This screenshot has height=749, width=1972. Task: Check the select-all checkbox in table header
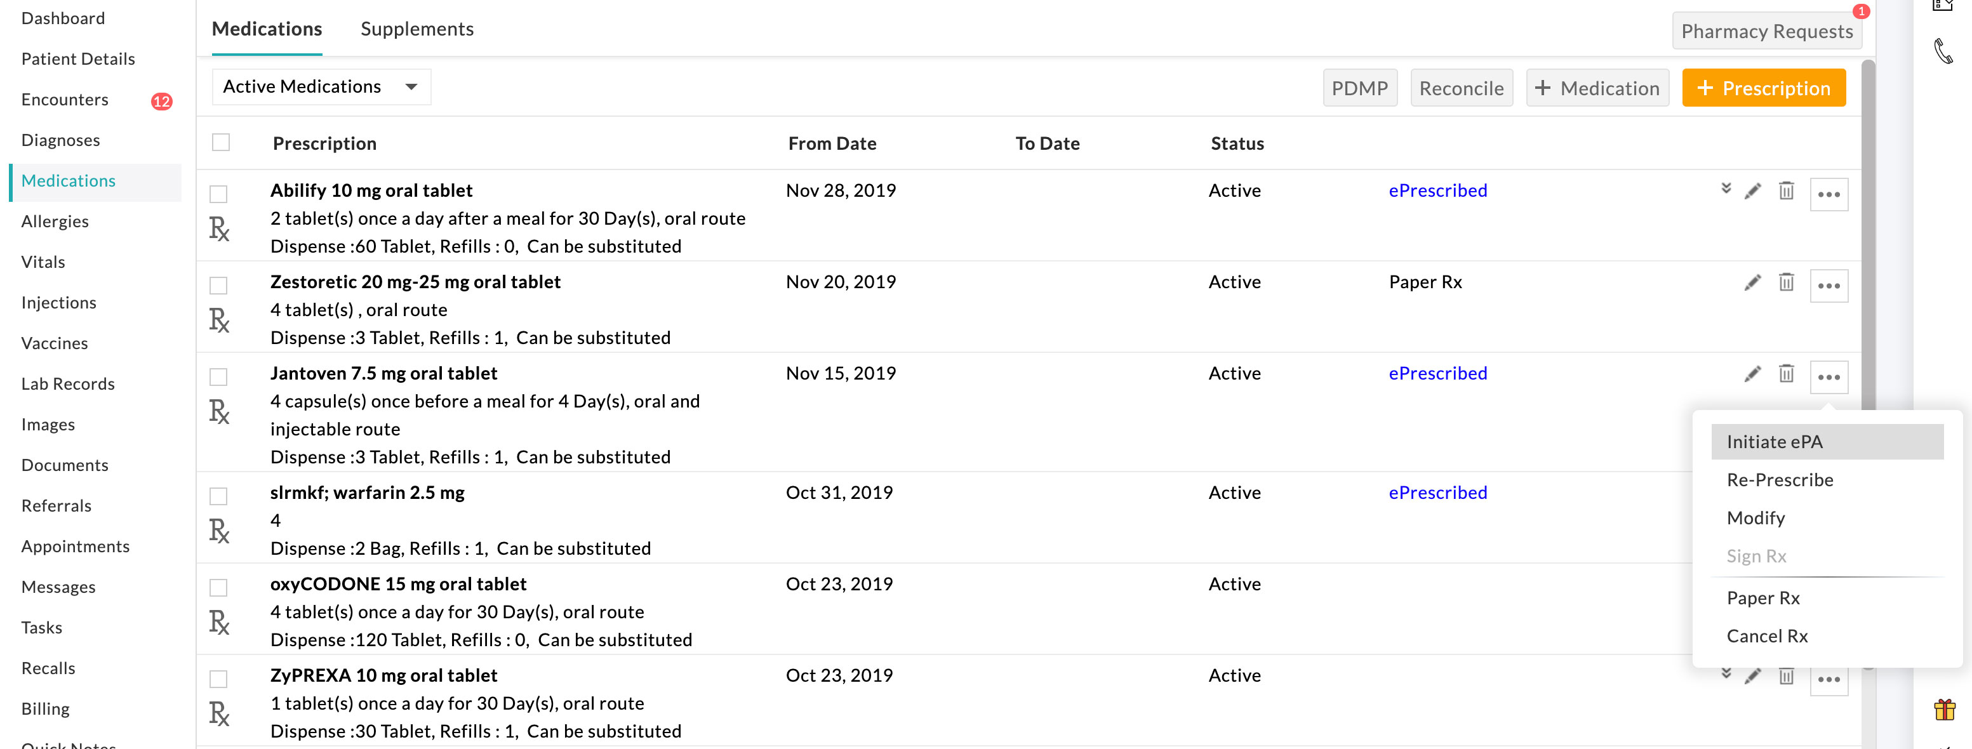(x=221, y=143)
